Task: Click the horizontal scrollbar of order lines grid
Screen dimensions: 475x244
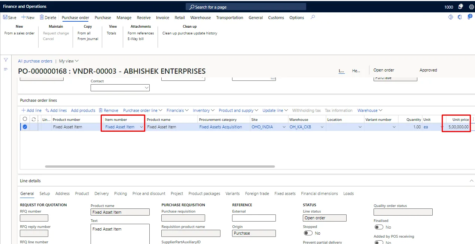Action: tap(160, 167)
